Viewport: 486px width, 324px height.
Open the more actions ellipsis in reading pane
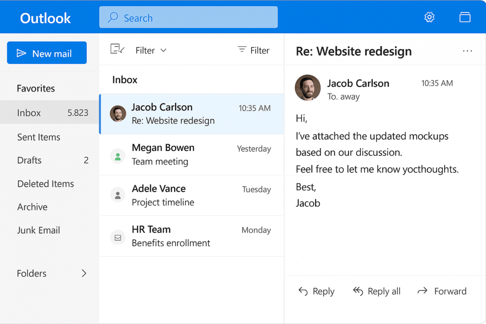coord(467,51)
